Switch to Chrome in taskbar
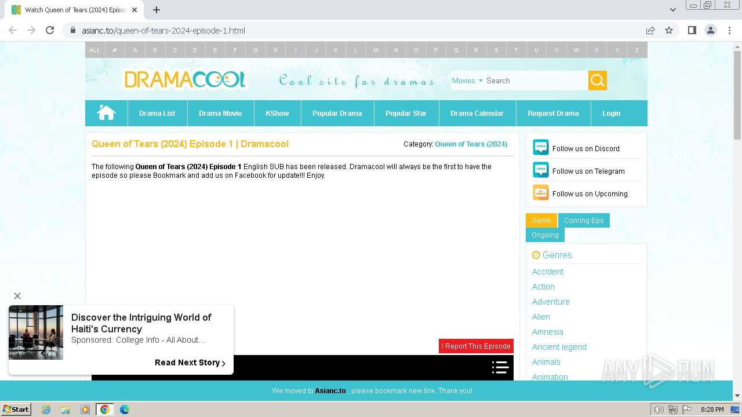The width and height of the screenshot is (742, 417). 105,409
